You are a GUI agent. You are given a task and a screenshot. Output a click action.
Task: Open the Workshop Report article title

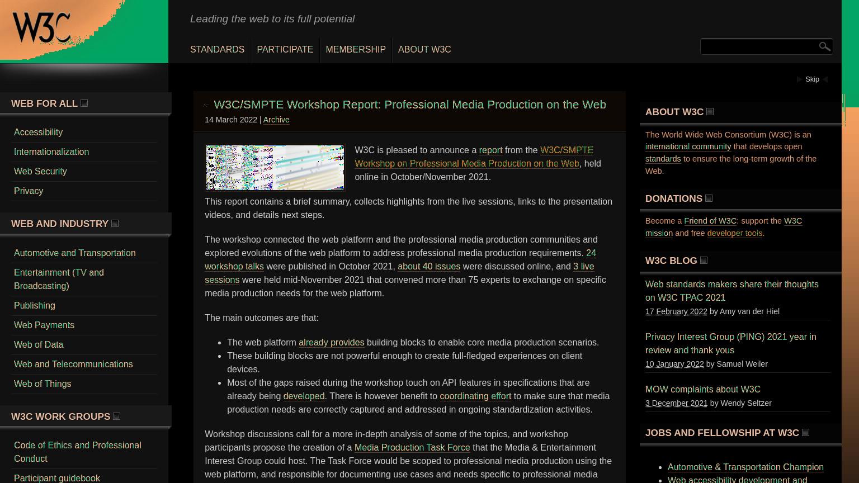[x=410, y=105]
